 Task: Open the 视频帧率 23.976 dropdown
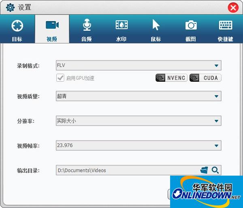pos(139,145)
